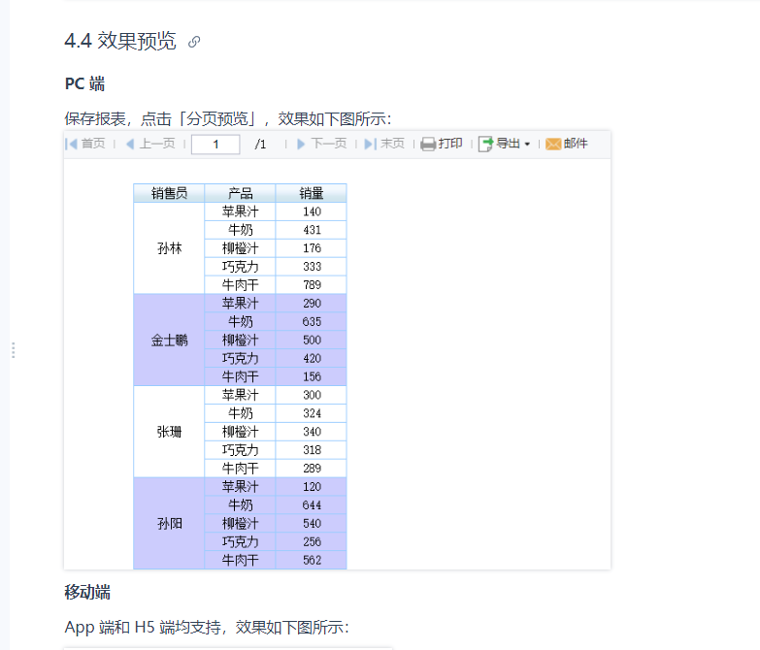
Task: Open the 导出 dropdown arrow
Action: pyautogui.click(x=527, y=145)
